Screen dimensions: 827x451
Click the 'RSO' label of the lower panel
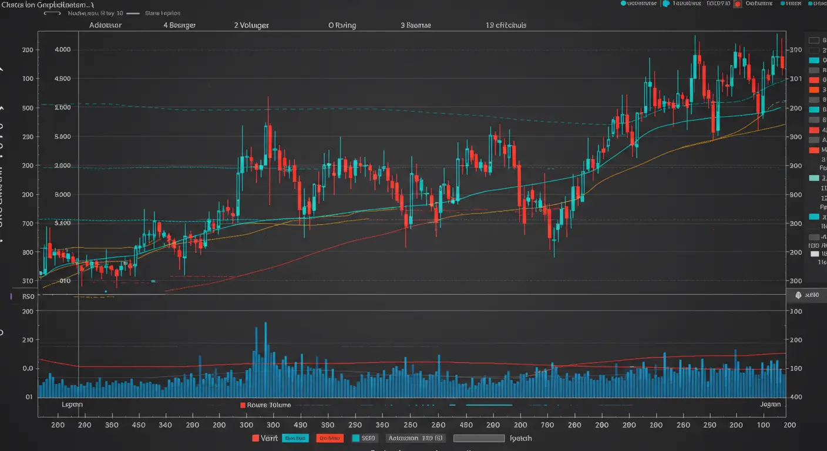[x=28, y=297]
